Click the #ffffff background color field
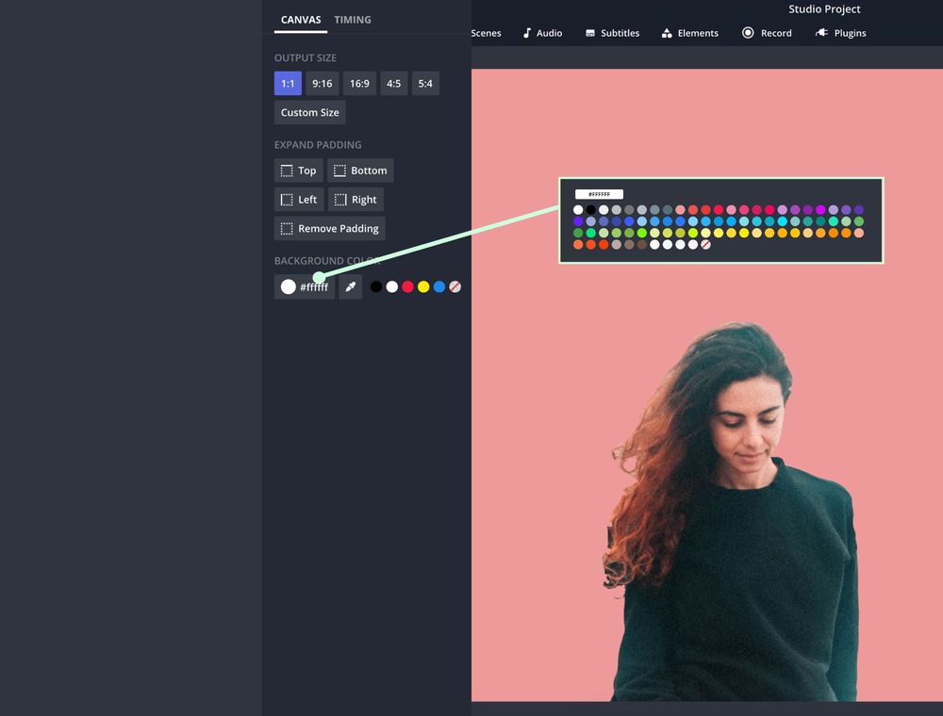943x716 pixels. 304,287
